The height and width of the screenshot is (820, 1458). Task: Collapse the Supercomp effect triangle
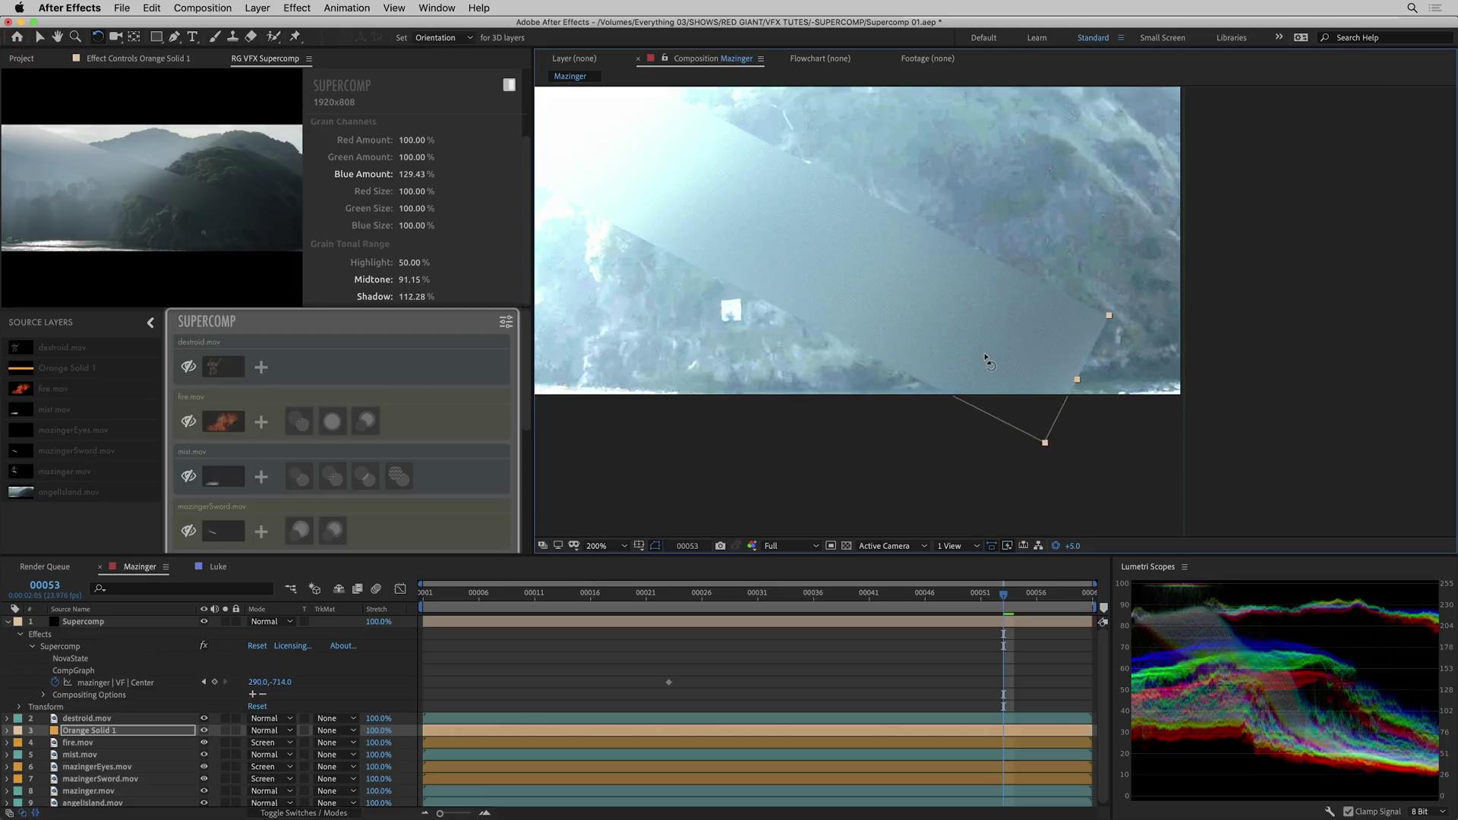coord(32,647)
